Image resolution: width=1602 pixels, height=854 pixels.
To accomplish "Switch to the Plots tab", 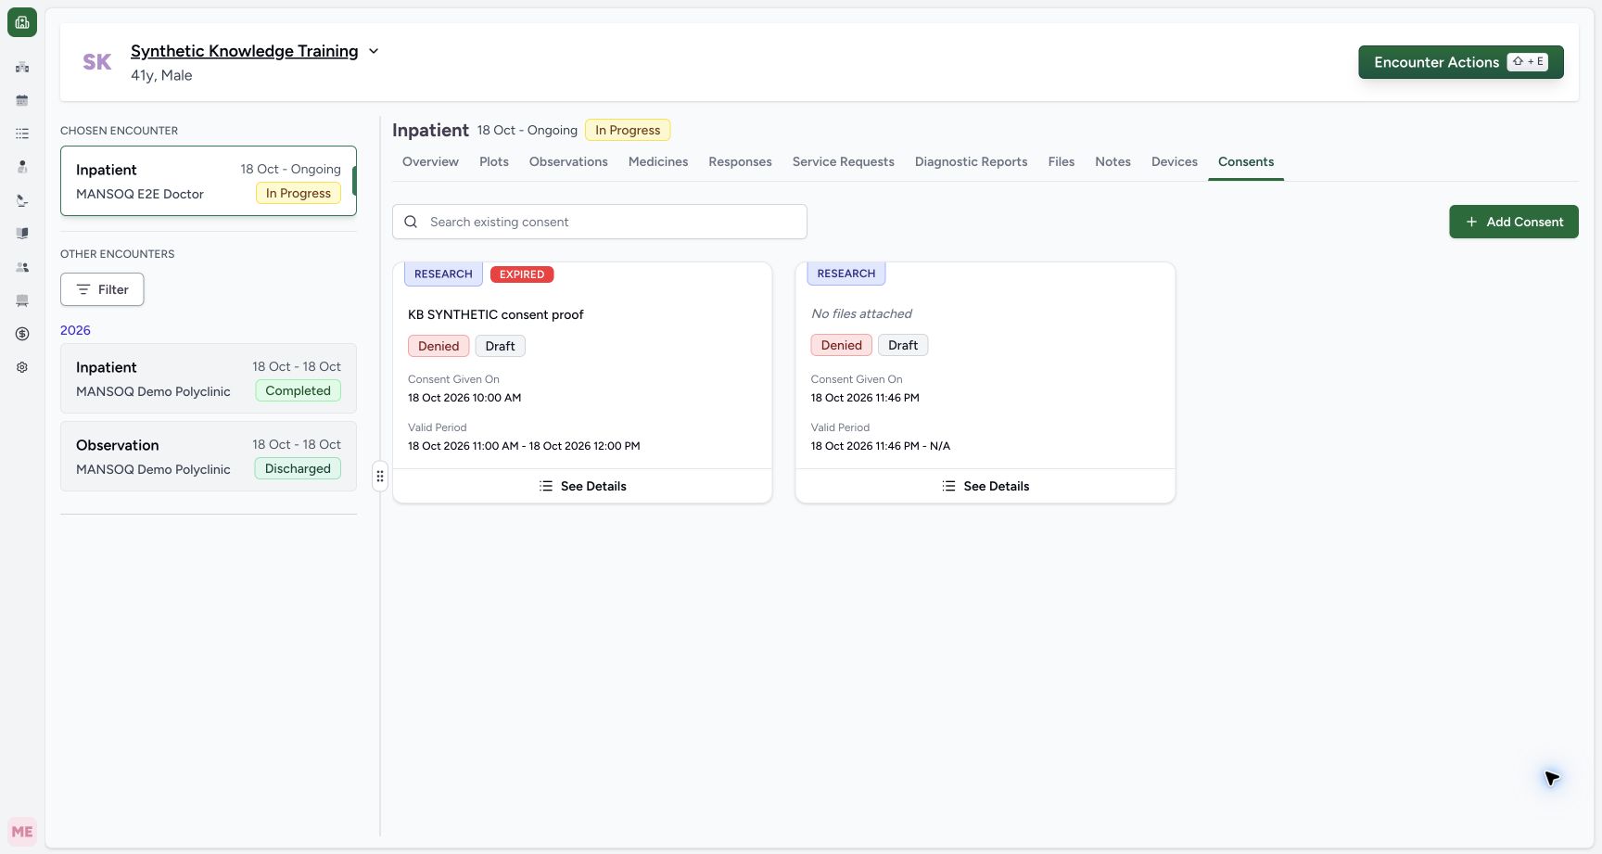I will pos(494,161).
